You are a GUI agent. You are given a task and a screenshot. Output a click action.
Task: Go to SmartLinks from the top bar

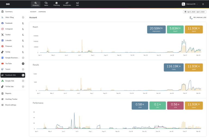click(67, 4)
